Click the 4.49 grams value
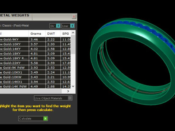The image size is (175, 131). [34, 87]
